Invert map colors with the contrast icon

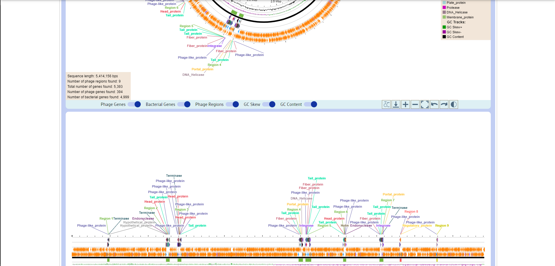pos(454,104)
